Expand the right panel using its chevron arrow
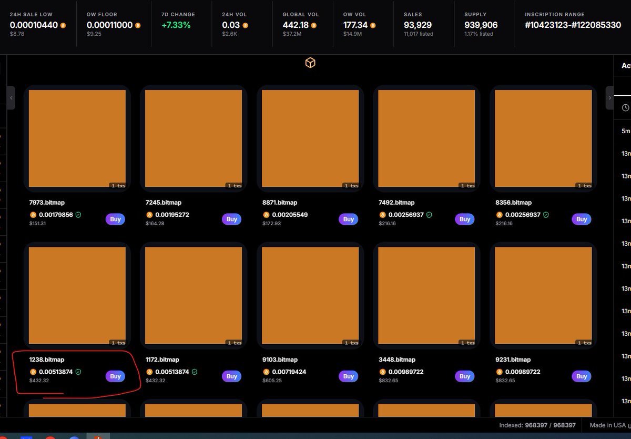The height and width of the screenshot is (439, 631). point(609,98)
